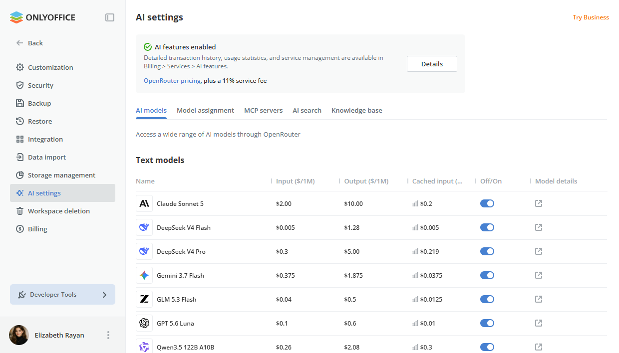
Task: Click the Model details column header
Action: [x=556, y=181]
